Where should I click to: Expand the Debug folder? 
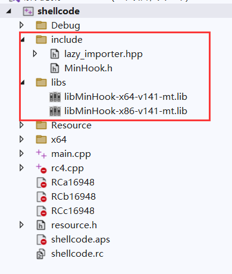tap(21, 25)
